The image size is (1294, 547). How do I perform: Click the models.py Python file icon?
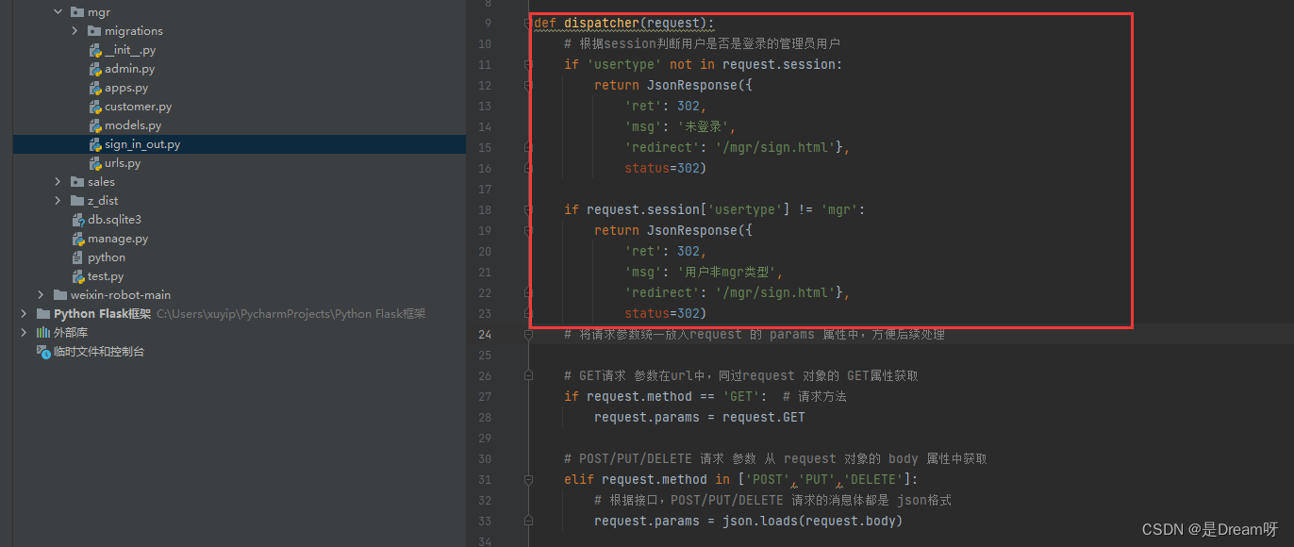point(95,125)
